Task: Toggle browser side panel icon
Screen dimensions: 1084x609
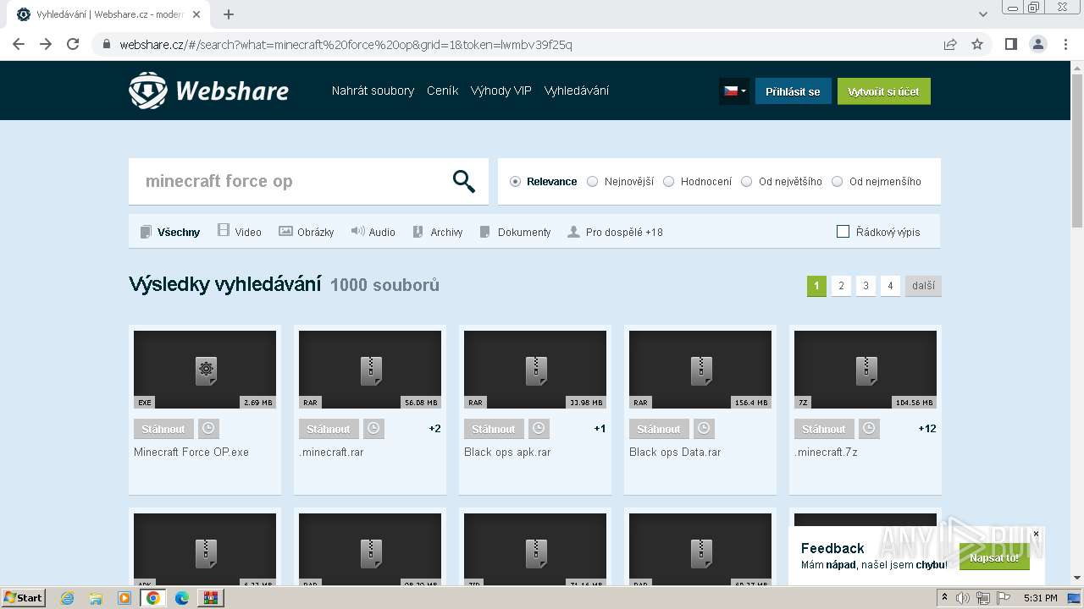Action: pyautogui.click(x=1010, y=44)
